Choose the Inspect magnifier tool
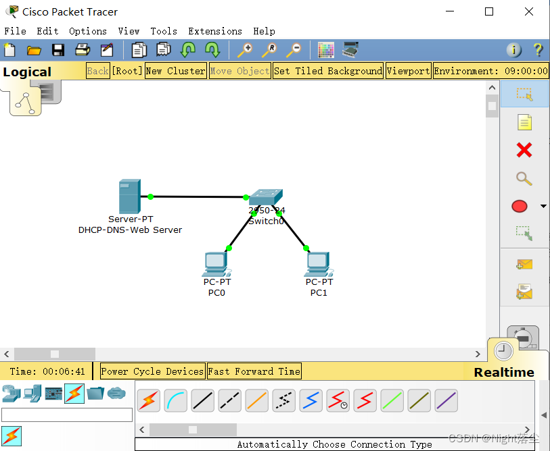550x451 pixels. click(x=524, y=178)
